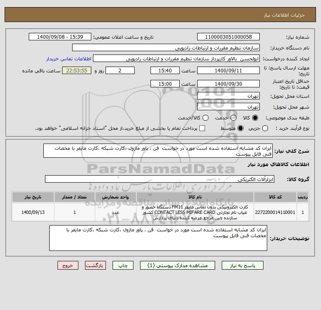Open اطلاعات تماس خریدار link
The image size is (321, 310).
click(x=69, y=59)
